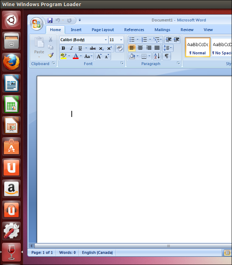Open the line spacing dropdown
The height and width of the screenshot is (265, 232).
(x=167, y=48)
